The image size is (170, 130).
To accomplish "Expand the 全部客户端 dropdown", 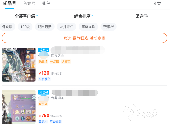I will point(26,16).
